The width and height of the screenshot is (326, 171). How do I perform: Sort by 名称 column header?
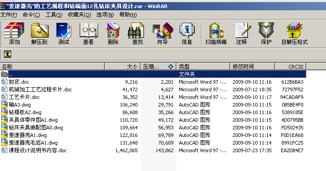(52, 67)
